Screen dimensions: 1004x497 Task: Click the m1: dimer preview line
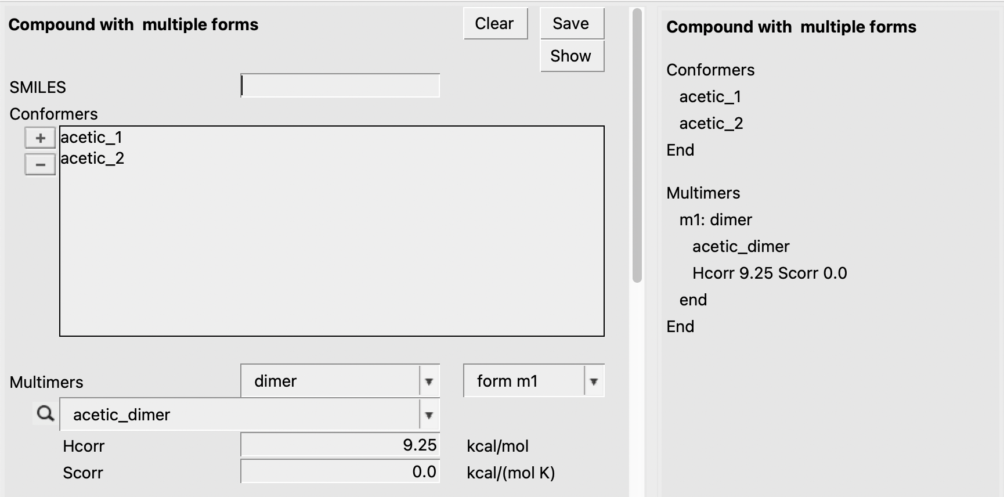tap(715, 220)
